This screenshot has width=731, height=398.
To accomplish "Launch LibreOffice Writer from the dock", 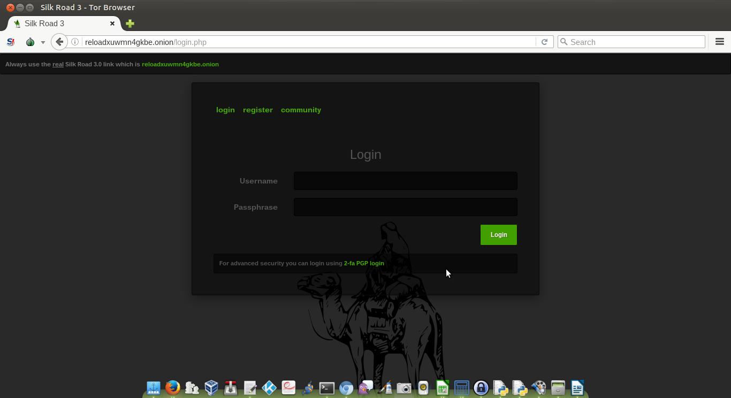I will tap(577, 387).
